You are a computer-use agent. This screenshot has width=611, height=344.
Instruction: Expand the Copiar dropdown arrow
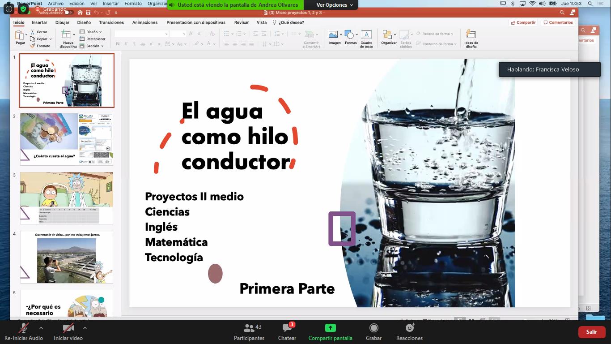click(x=51, y=39)
